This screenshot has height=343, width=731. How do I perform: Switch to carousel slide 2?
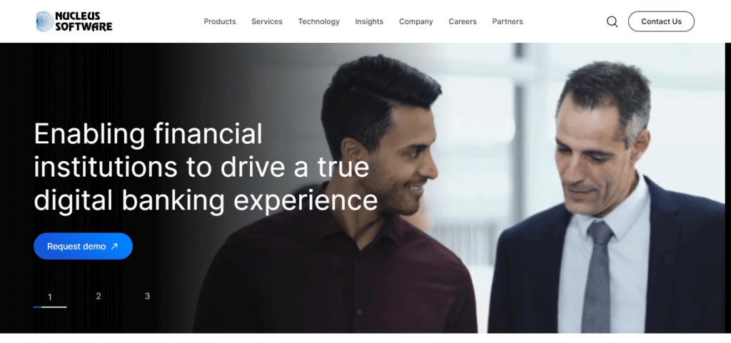point(99,296)
